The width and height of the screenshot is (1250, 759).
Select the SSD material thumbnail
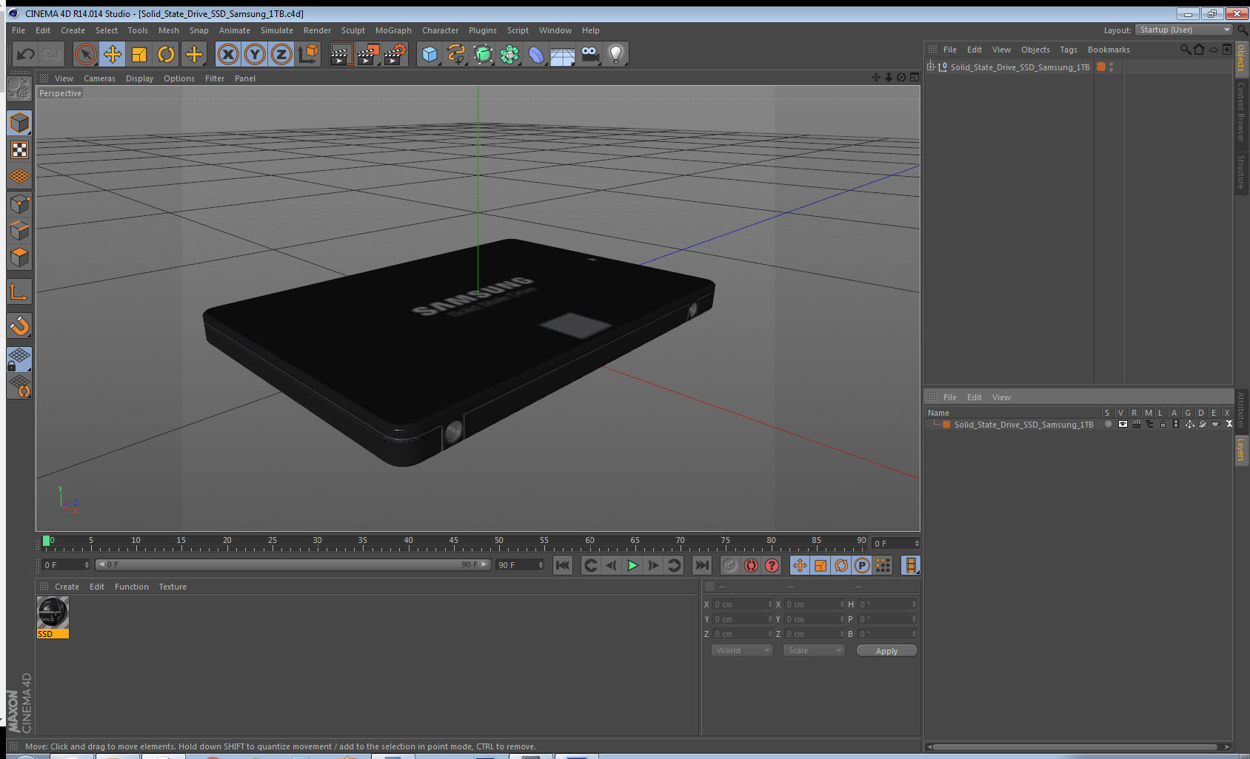point(53,617)
